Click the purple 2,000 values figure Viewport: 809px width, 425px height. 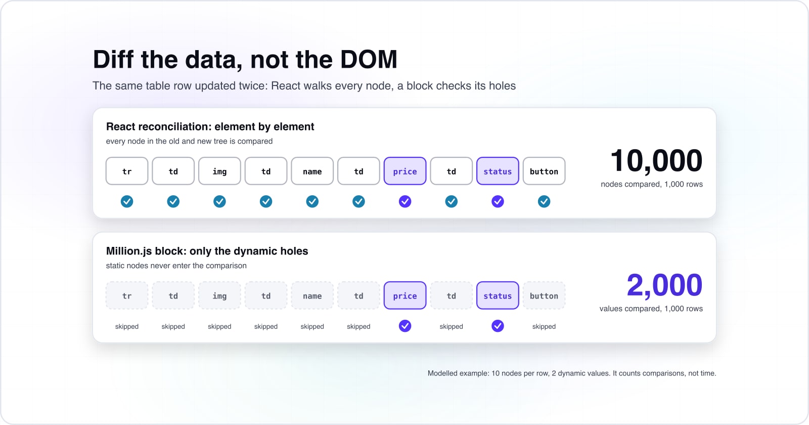(664, 285)
